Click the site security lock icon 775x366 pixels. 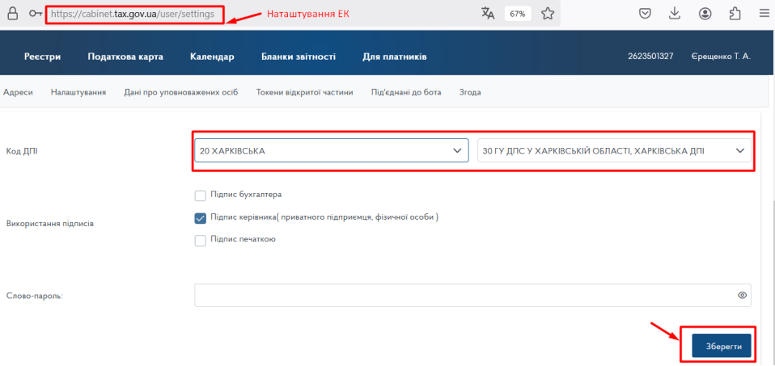(x=13, y=14)
